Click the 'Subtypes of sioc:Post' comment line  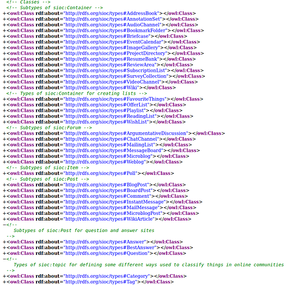click(x=47, y=179)
